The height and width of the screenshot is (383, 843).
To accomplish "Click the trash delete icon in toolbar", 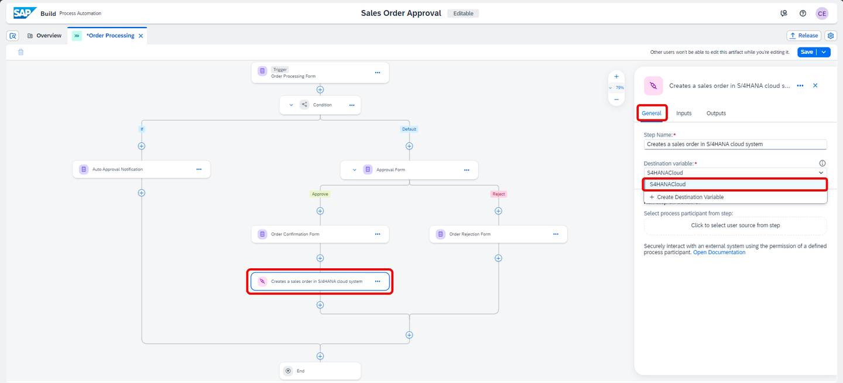I will [20, 52].
